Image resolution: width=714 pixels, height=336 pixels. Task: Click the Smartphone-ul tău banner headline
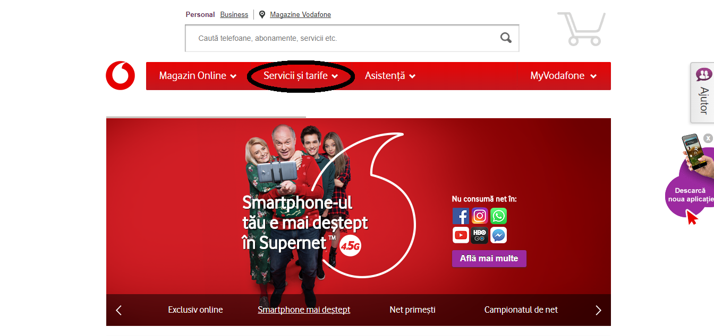[305, 223]
